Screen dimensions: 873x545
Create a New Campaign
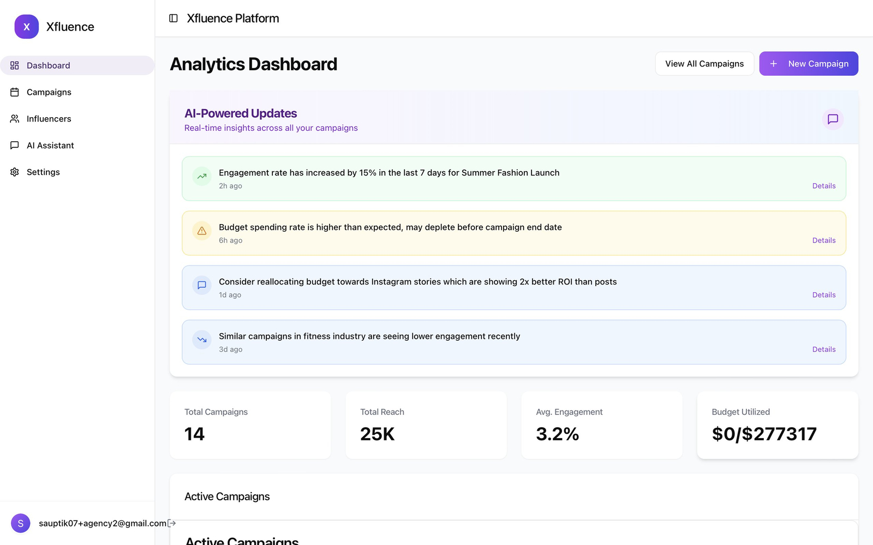[809, 64]
